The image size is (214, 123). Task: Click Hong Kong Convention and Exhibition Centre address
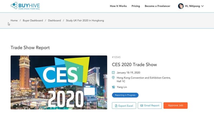[x=144, y=79]
